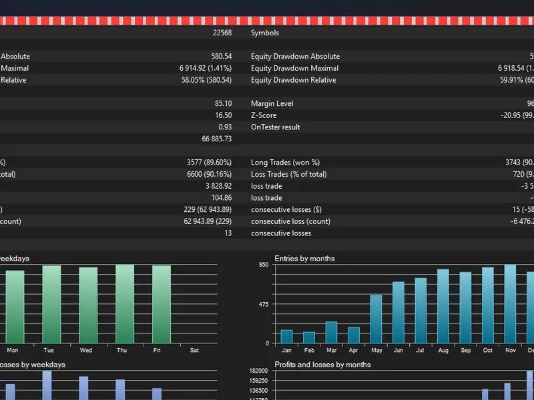
Task: Click the 950 axis label on Entries chart
Action: (264, 265)
